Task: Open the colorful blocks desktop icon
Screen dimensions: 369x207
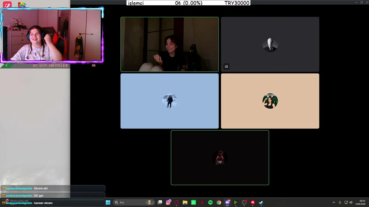Action: coord(22,5)
